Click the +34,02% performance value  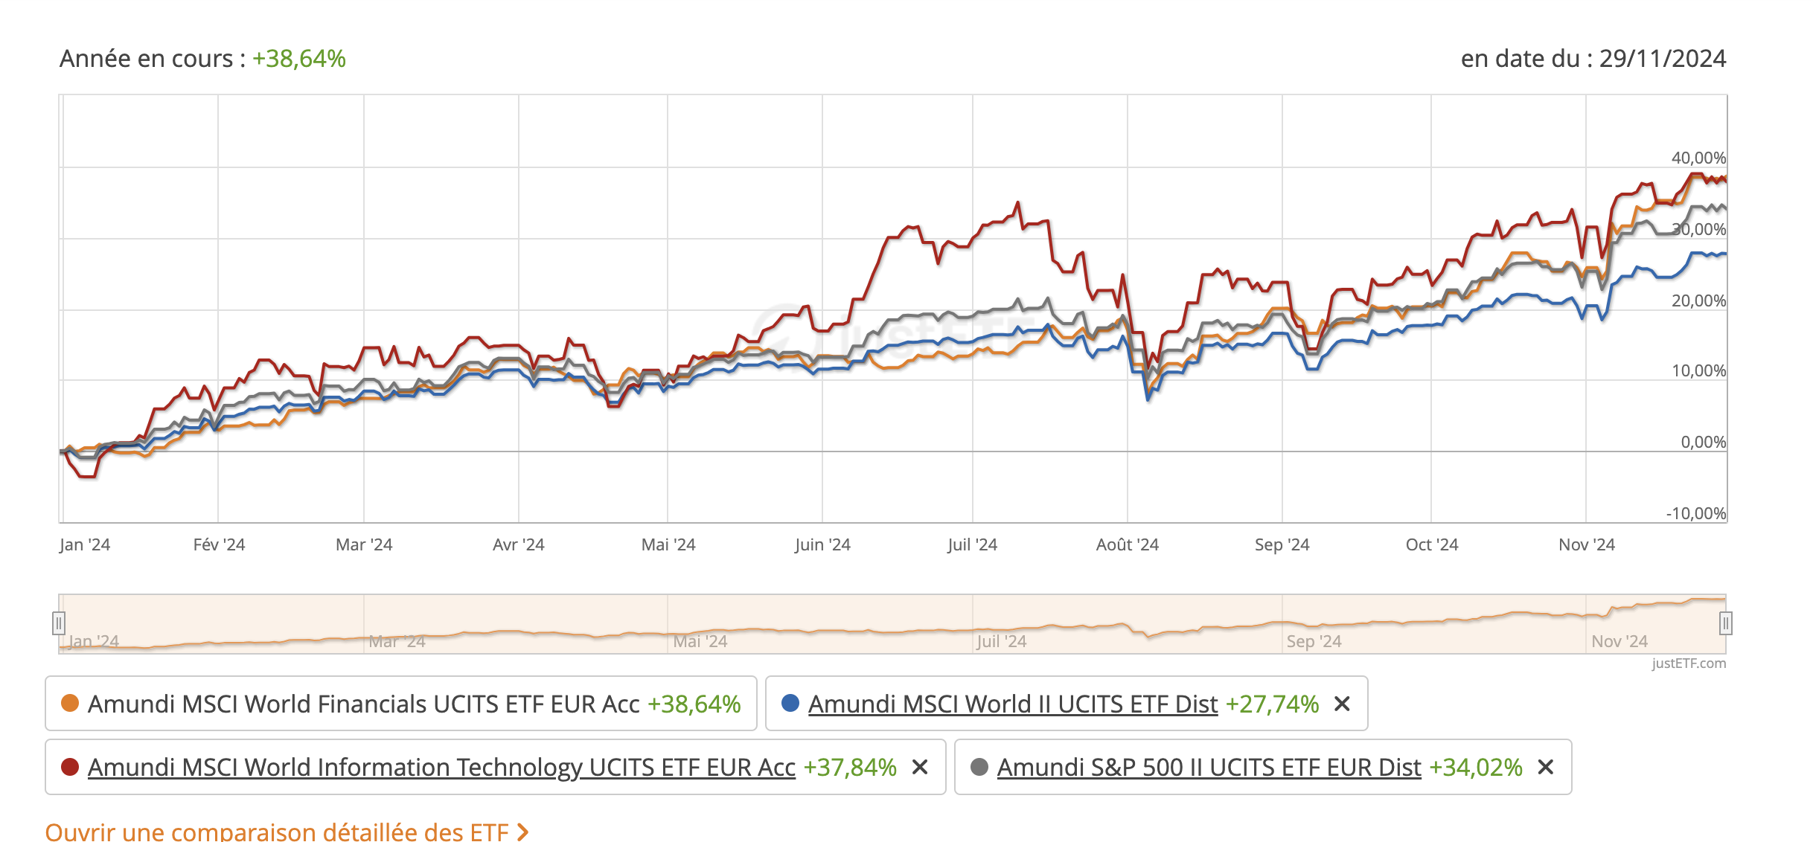(x=1476, y=767)
